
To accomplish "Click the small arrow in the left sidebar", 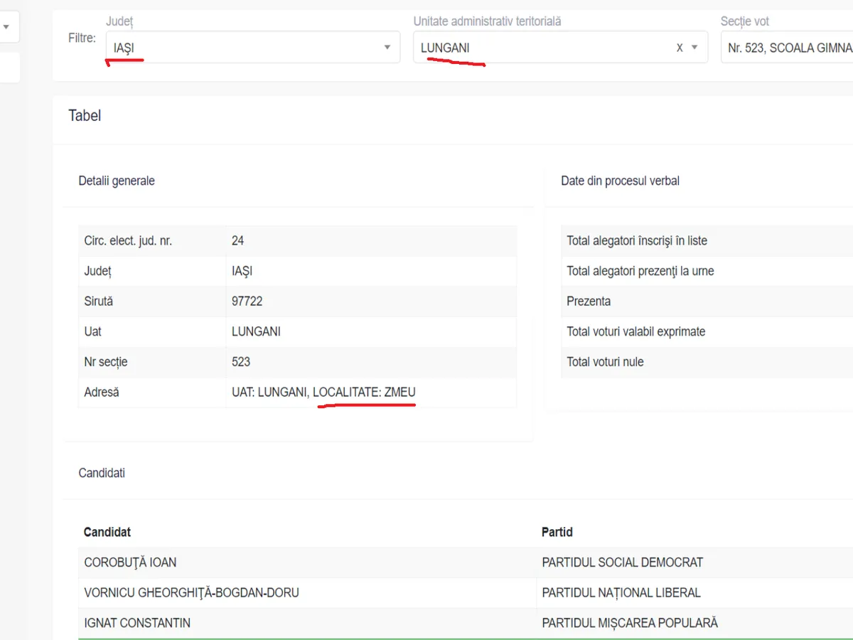I will pos(6,27).
